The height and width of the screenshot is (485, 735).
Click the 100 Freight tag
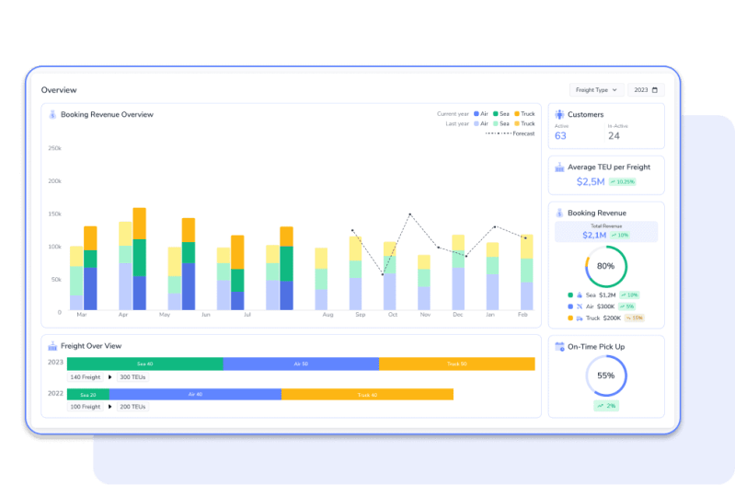[x=85, y=407]
